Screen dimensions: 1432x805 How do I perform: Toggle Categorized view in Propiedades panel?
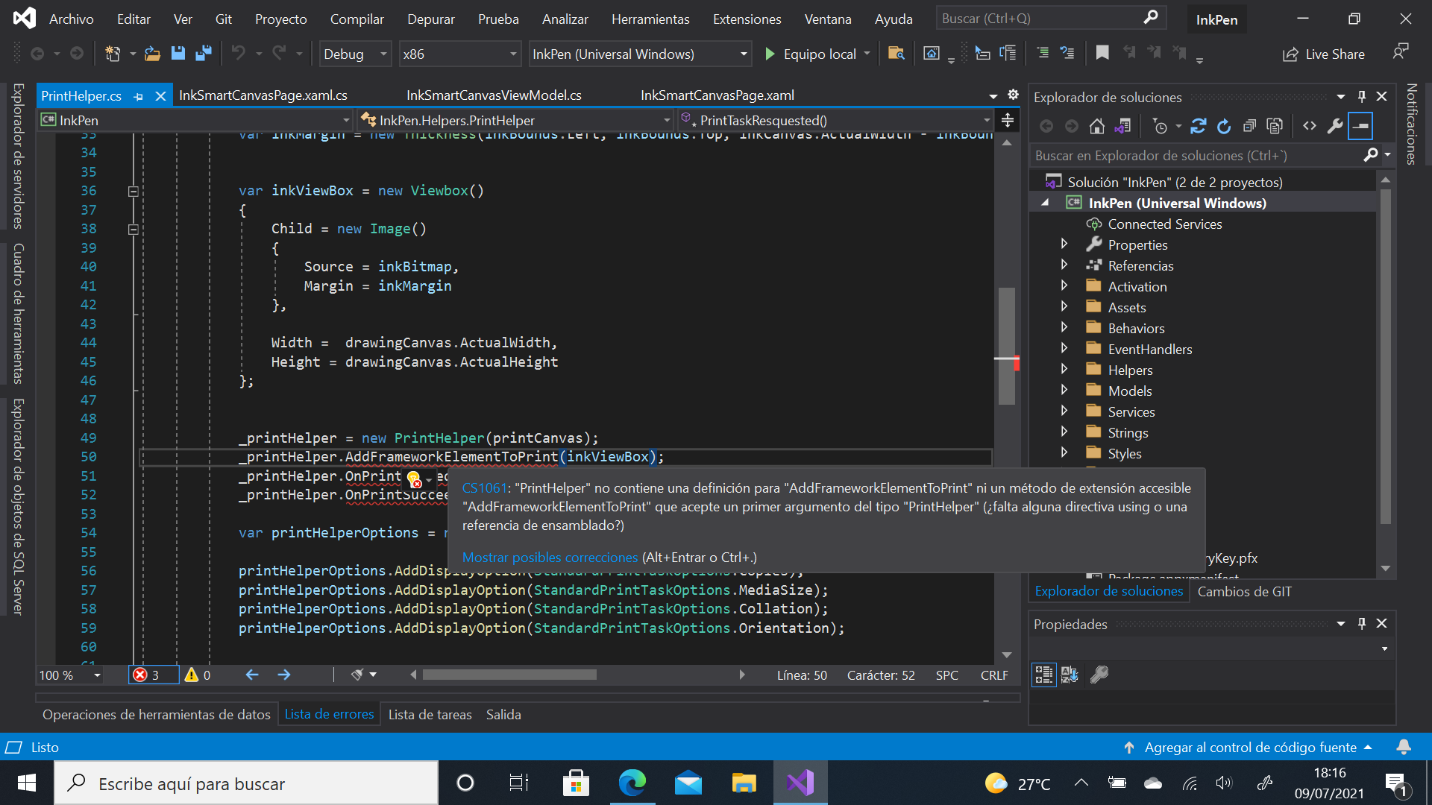1043,675
